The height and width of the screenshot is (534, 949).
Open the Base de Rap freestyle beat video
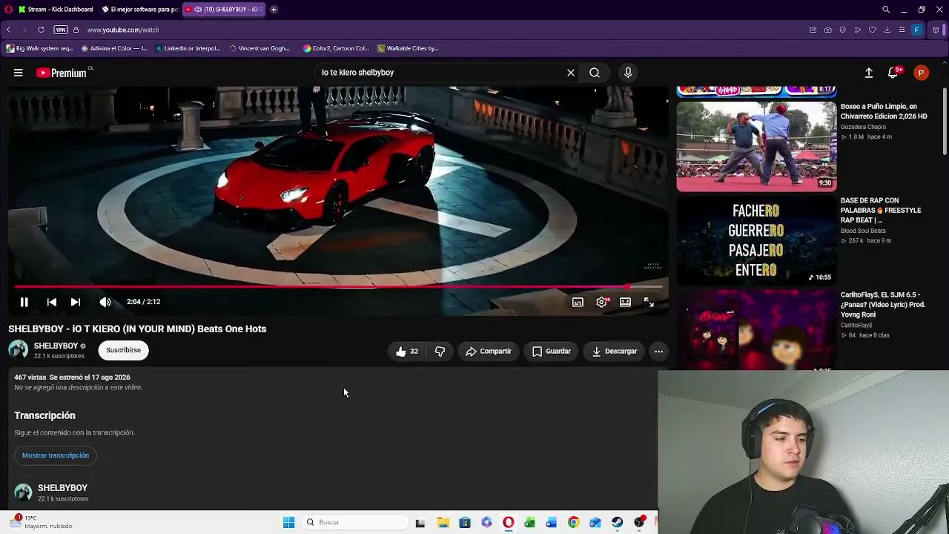click(x=756, y=240)
